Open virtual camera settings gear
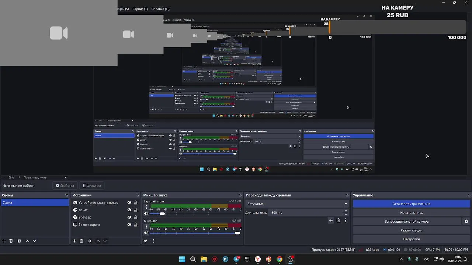The height and width of the screenshot is (265, 472). tap(466, 222)
